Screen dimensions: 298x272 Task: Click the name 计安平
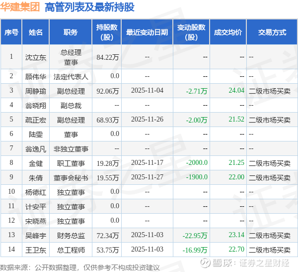click(x=36, y=207)
